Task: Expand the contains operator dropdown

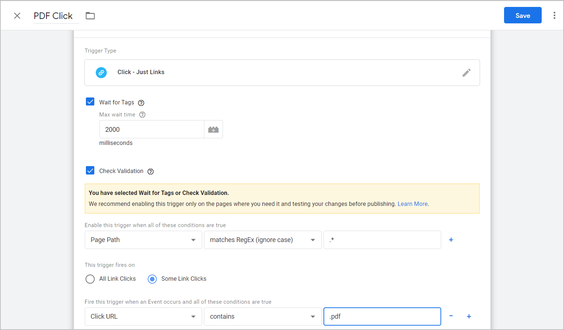Action: pyautogui.click(x=262, y=316)
